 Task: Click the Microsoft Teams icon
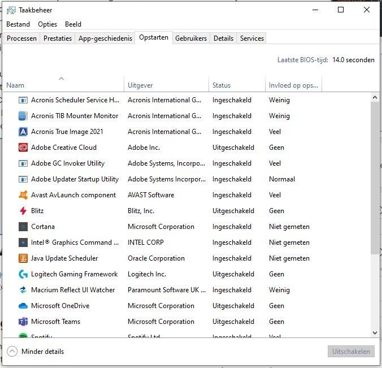23,322
